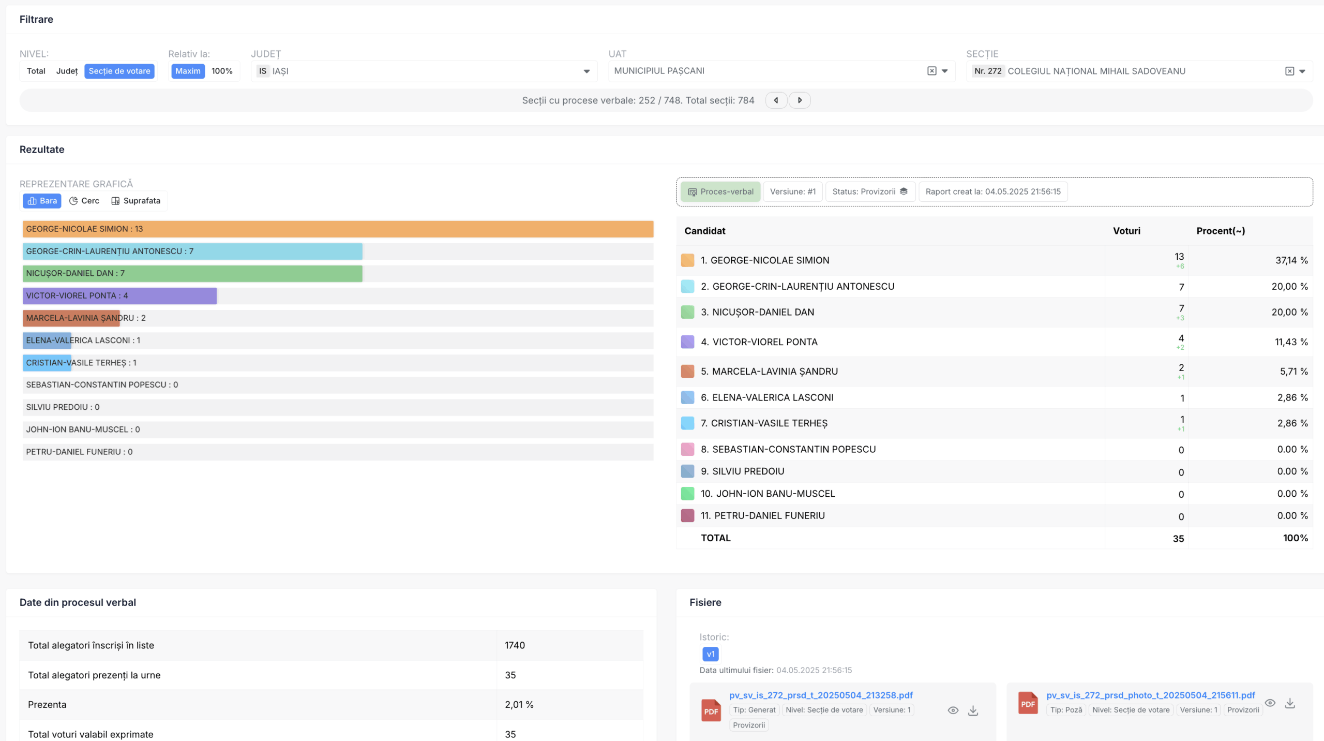Switch chart to Suprafata view
This screenshot has height=741, width=1324.
coord(136,201)
